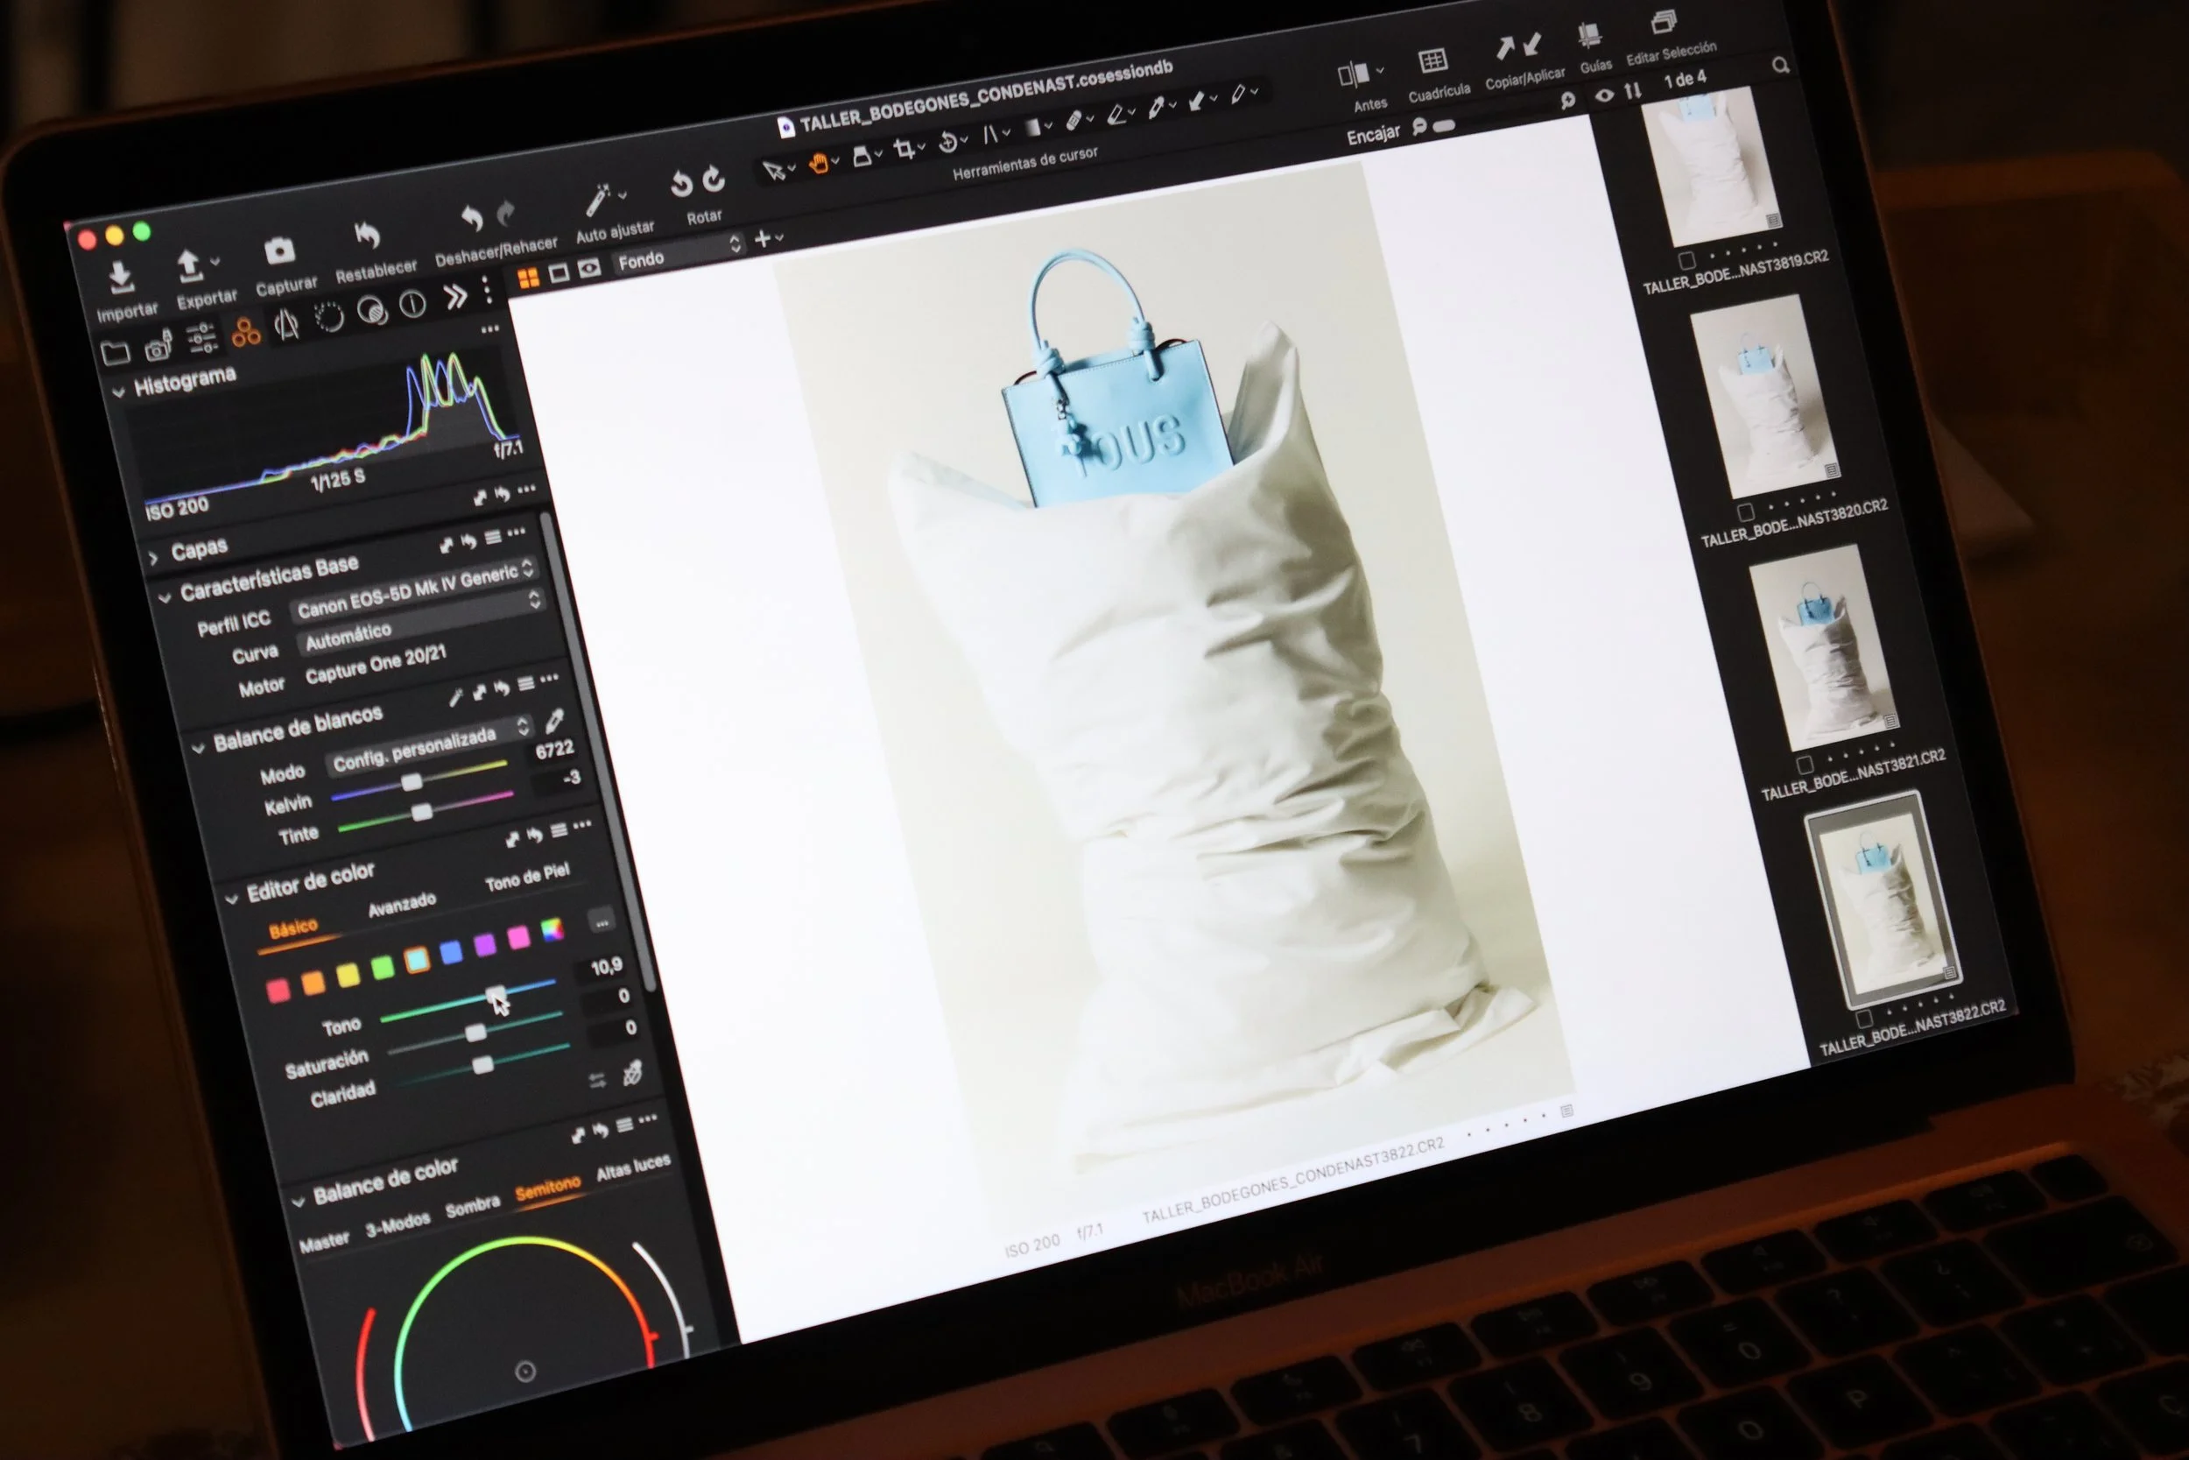The height and width of the screenshot is (1460, 2189).
Task: Click the Restablecer reset arrow icon
Action: [x=367, y=235]
